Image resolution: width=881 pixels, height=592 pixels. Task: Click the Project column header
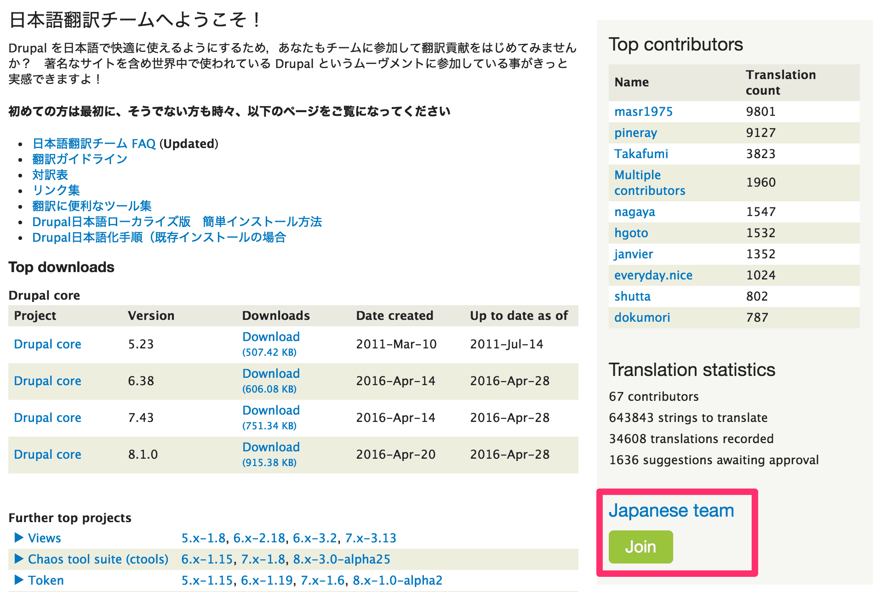35,315
